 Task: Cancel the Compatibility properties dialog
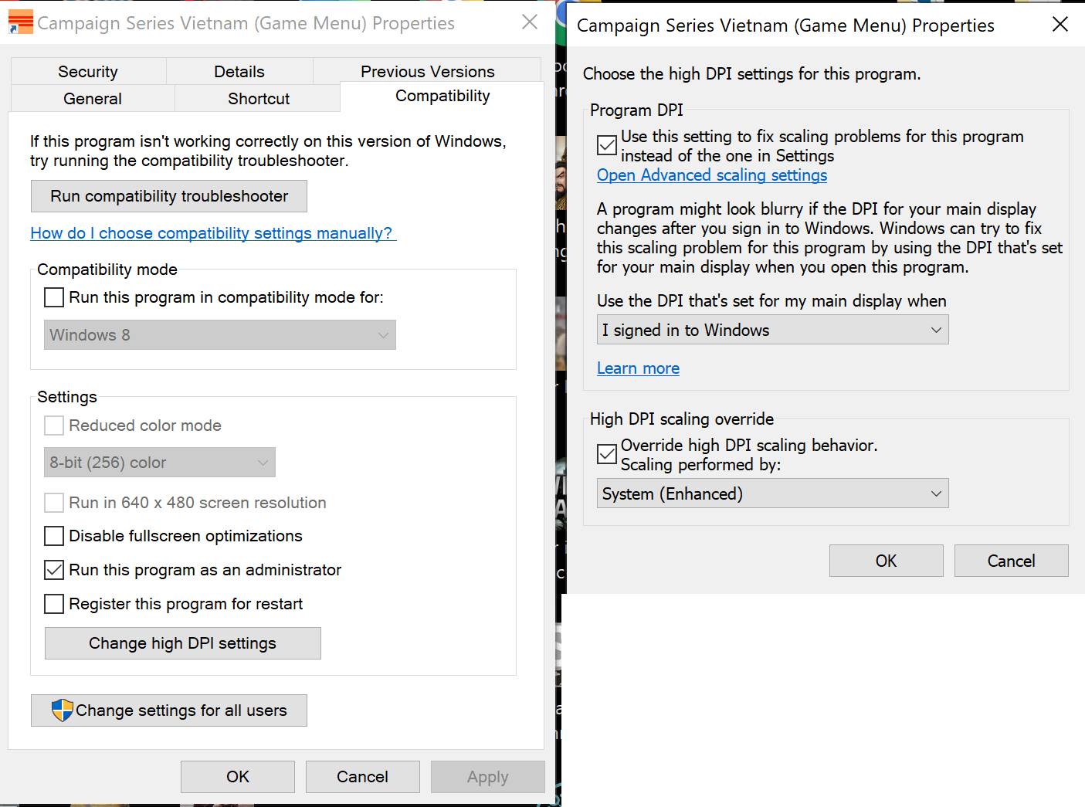coord(363,777)
